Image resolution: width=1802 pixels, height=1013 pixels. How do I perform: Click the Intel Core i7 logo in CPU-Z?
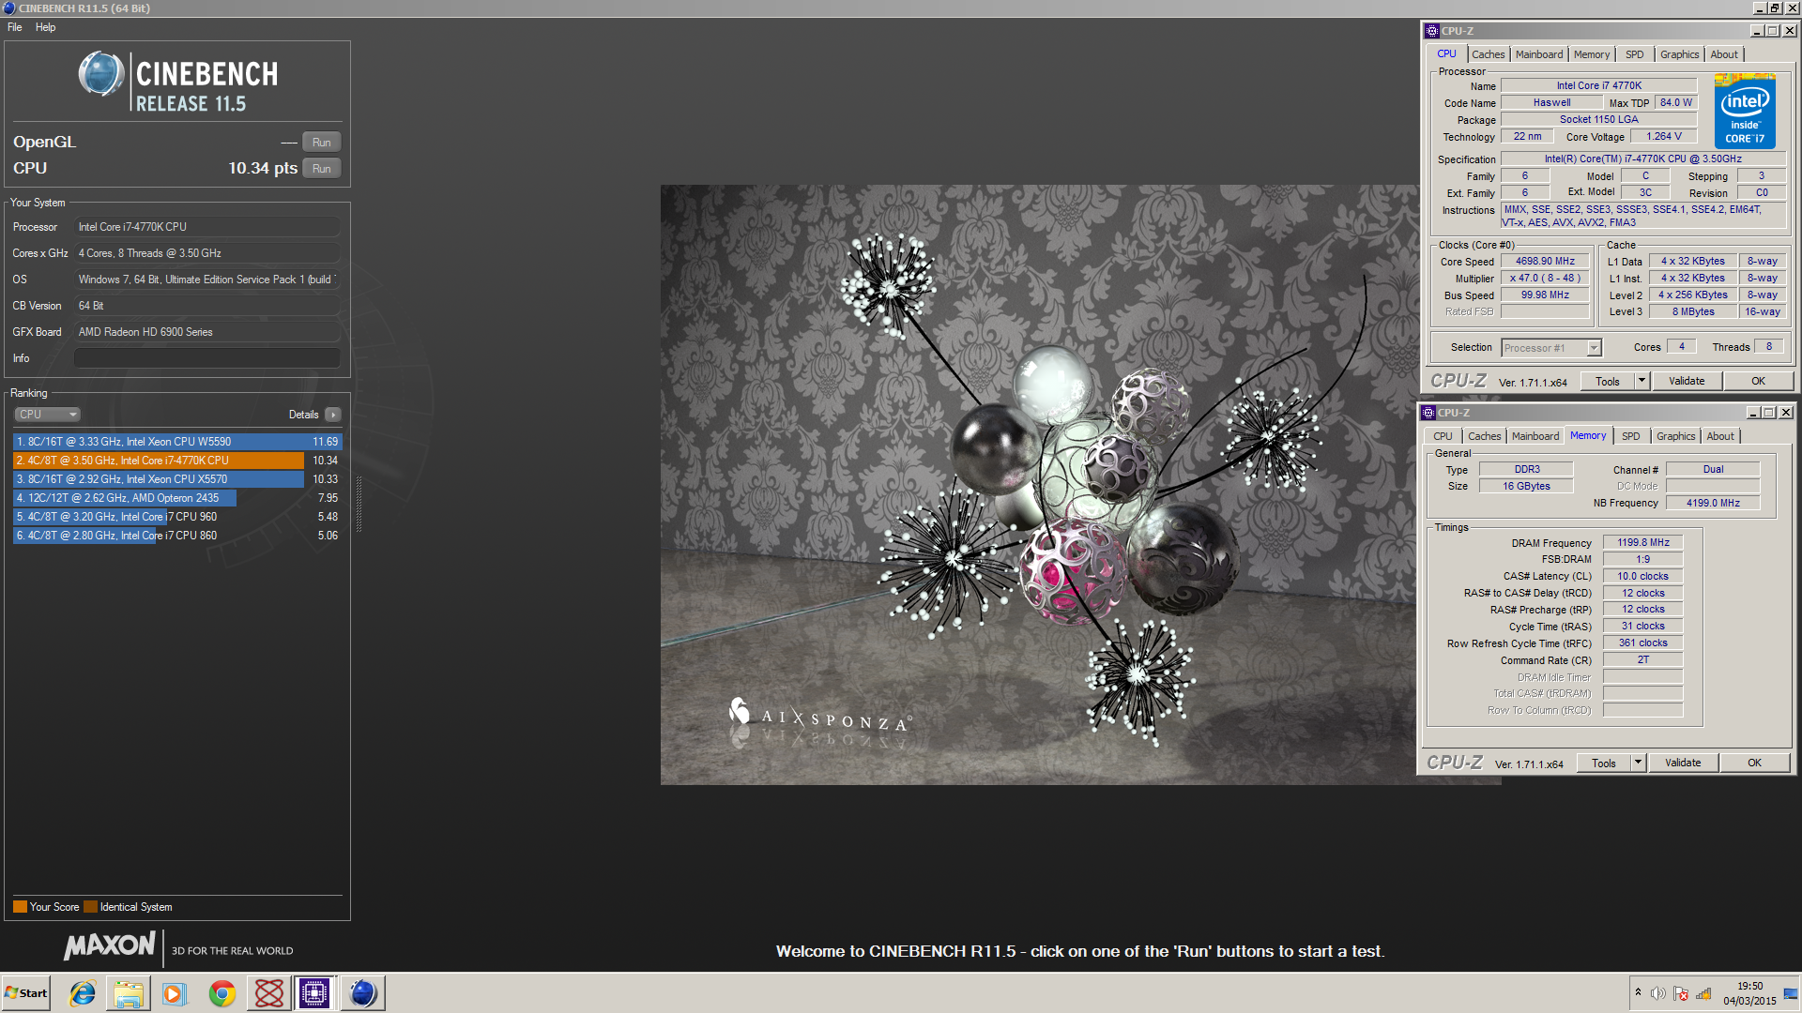click(x=1745, y=111)
